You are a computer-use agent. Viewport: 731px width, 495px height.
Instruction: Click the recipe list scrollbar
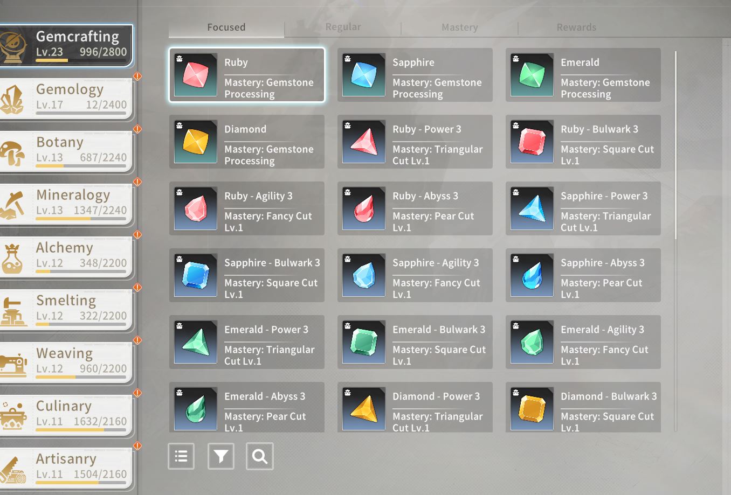click(x=675, y=145)
